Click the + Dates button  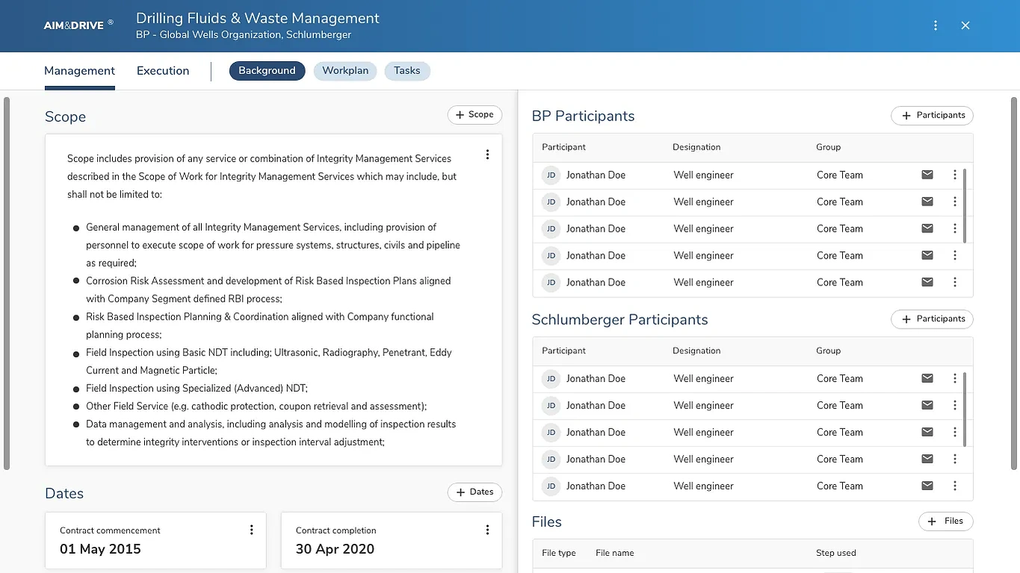click(475, 492)
